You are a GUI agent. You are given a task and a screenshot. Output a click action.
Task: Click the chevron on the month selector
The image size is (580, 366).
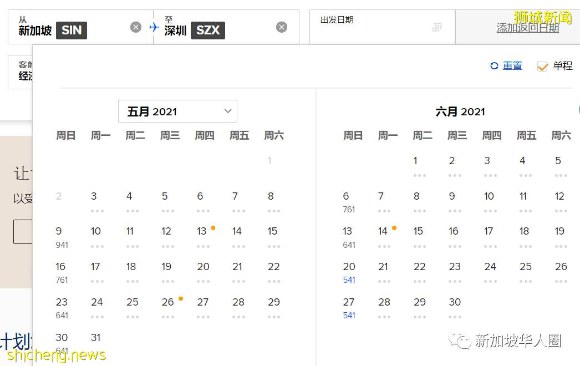click(227, 111)
